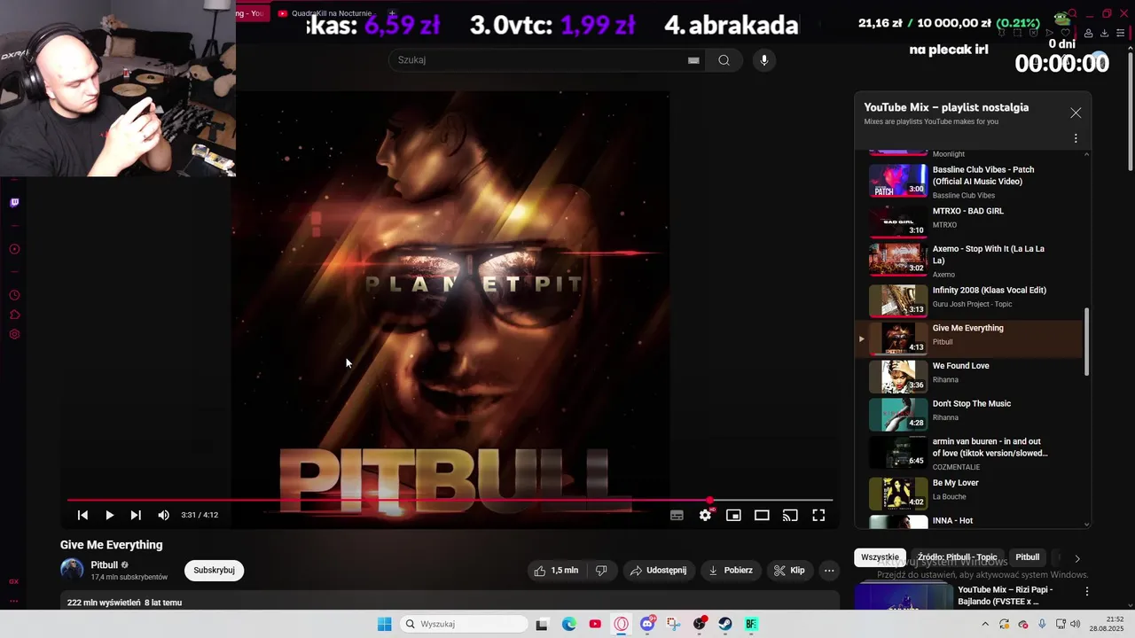
Task: Open Microsoft Edge from taskbar
Action: [x=569, y=624]
